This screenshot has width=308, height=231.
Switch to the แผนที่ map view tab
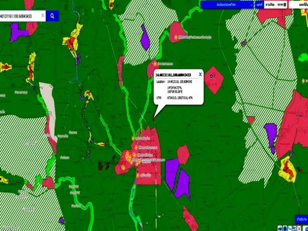click(x=260, y=5)
